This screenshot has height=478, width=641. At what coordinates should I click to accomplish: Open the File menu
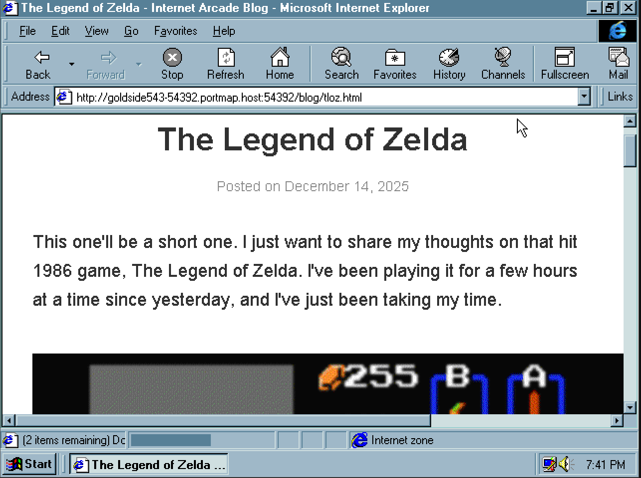[27, 31]
